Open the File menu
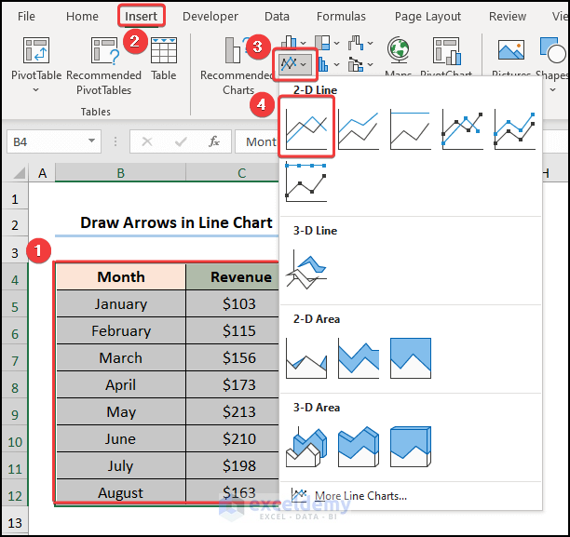Screen dimensions: 570x537 tap(26, 16)
